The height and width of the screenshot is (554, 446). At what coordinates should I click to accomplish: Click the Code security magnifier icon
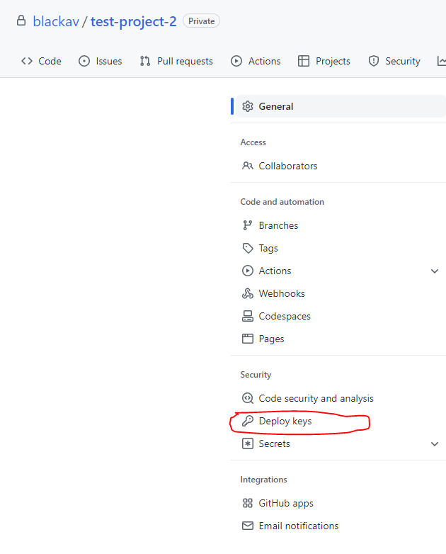[248, 398]
